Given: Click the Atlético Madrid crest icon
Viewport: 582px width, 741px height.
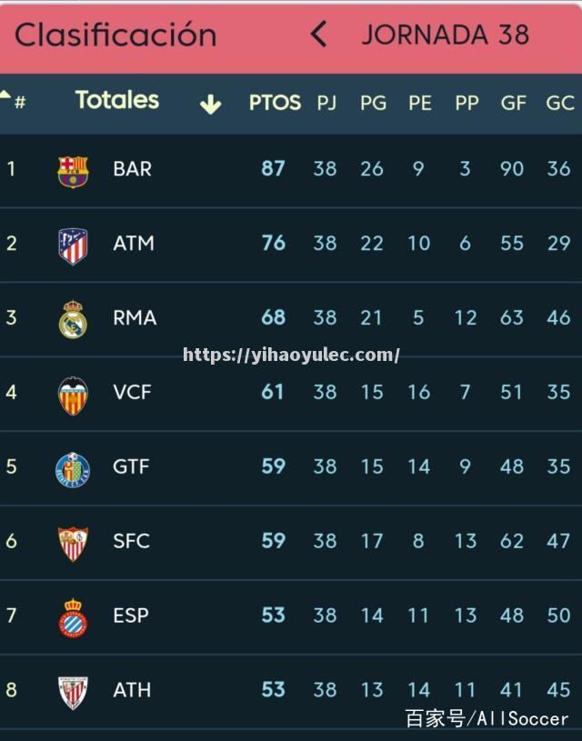Looking at the screenshot, I should coord(73,245).
